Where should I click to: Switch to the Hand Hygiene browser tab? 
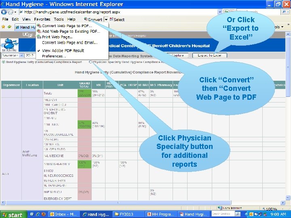(x=25, y=27)
